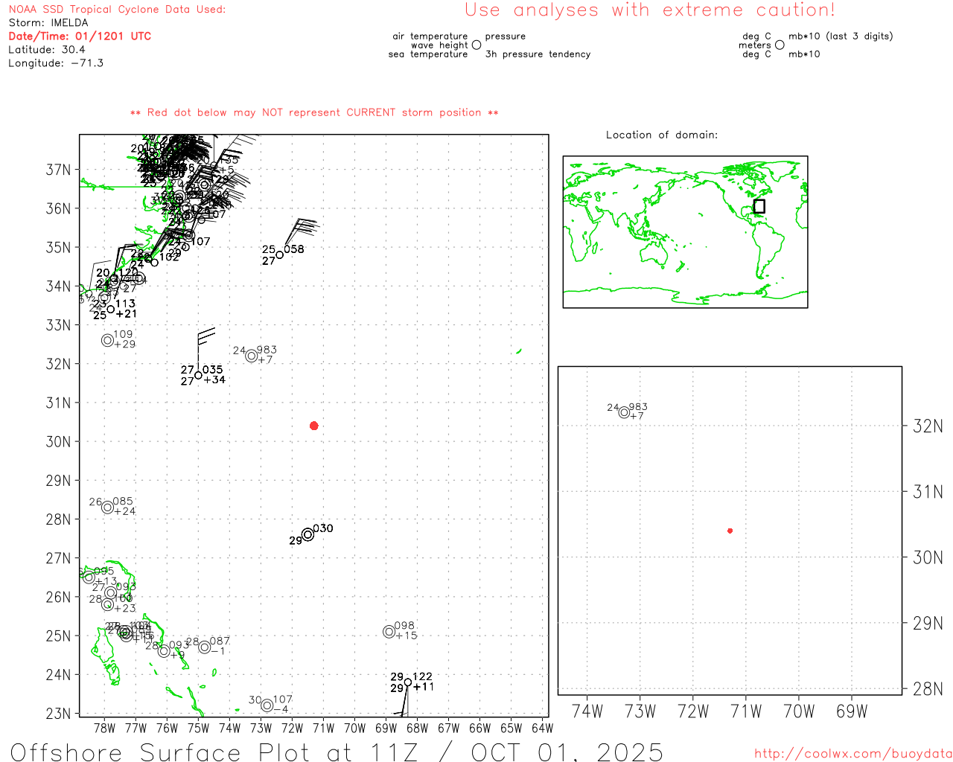
Task: Click the 37N latitude label on main map
Action: (x=58, y=170)
